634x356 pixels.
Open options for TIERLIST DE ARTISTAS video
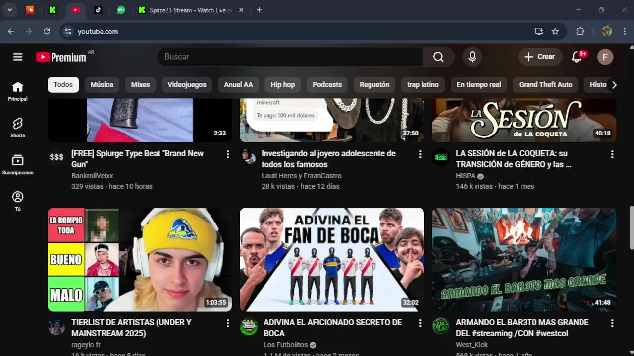pos(228,323)
